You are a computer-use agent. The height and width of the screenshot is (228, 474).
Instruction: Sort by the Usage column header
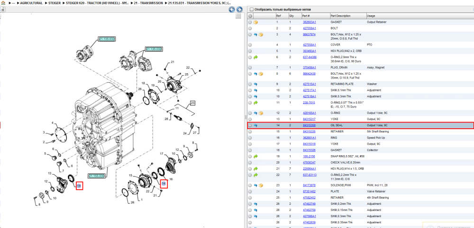click(x=419, y=16)
